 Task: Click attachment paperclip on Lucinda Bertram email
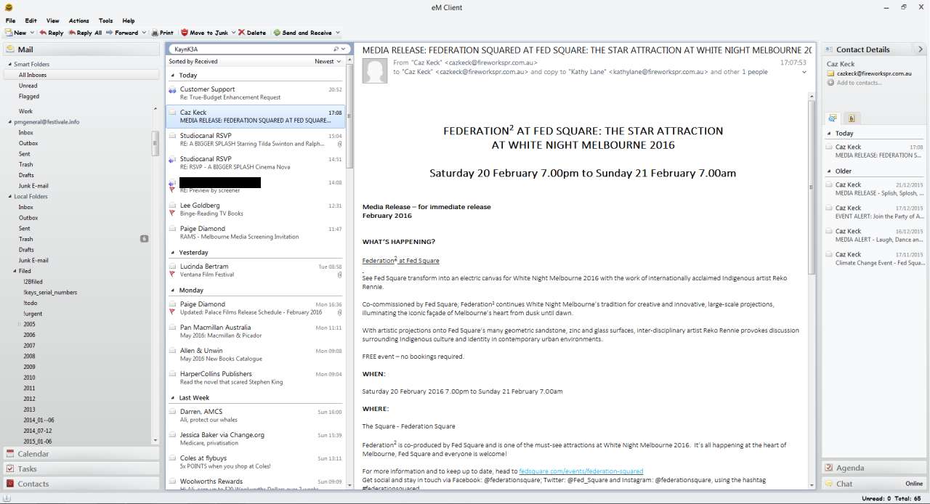tap(340, 275)
